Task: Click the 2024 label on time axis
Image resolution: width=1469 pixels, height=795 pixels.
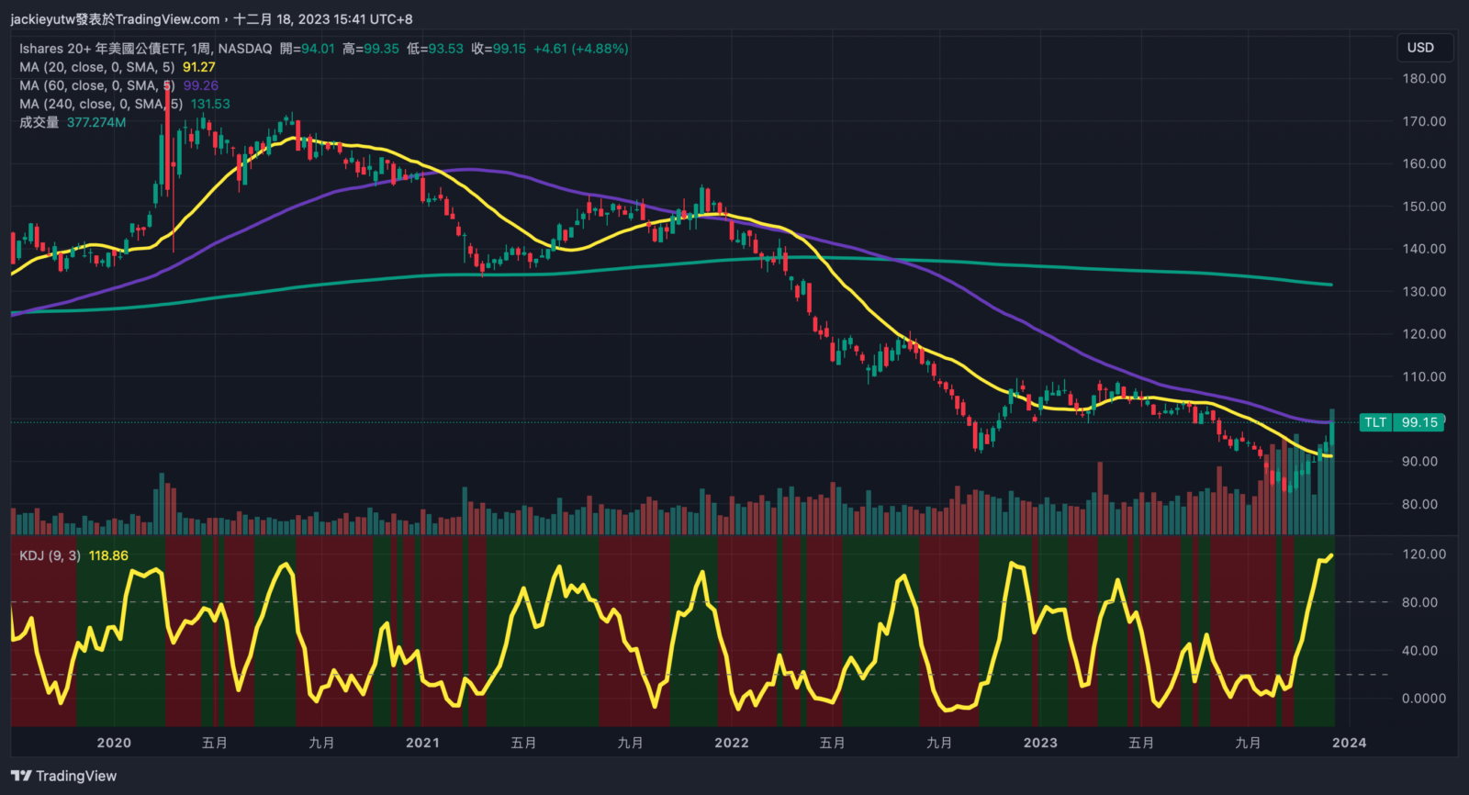Action: tap(1349, 743)
